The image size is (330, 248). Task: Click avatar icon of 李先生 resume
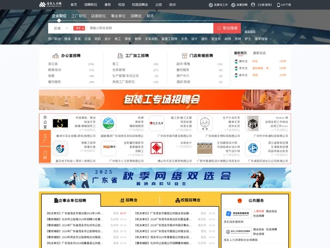(x=236, y=68)
